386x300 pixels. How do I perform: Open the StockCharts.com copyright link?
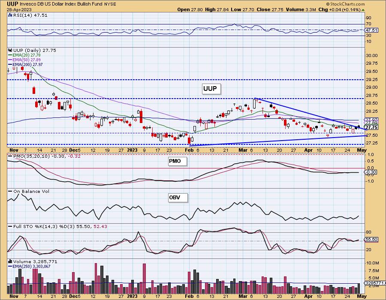click(x=346, y=4)
